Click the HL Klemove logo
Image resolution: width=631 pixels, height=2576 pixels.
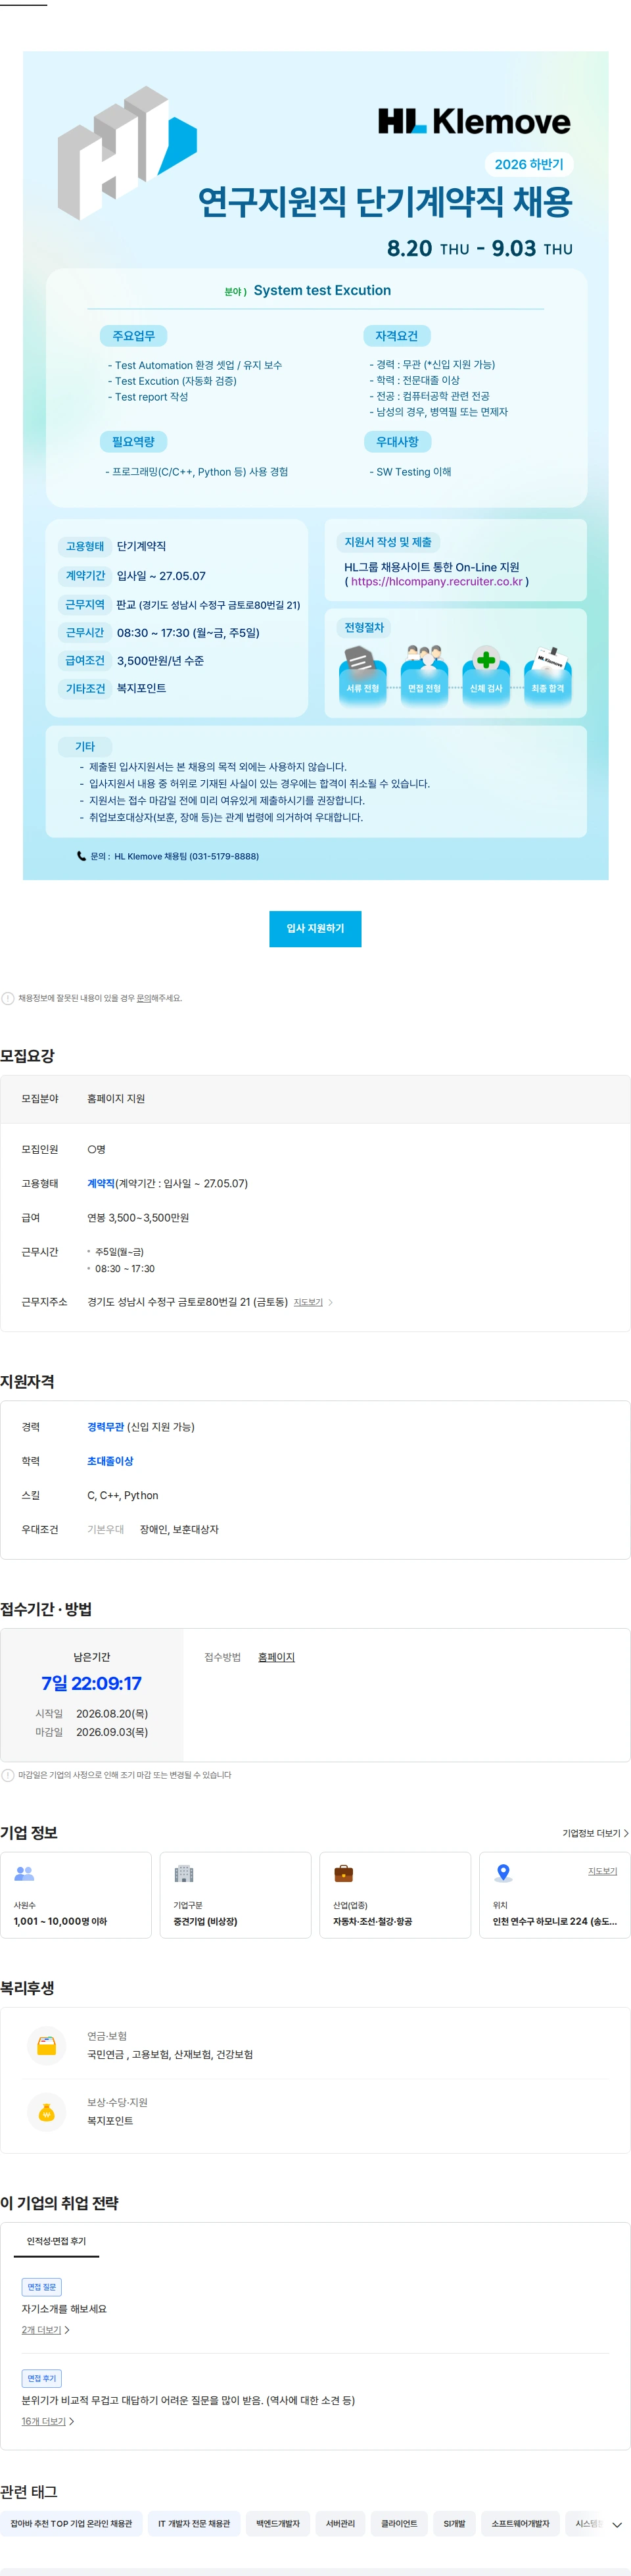click(x=475, y=122)
